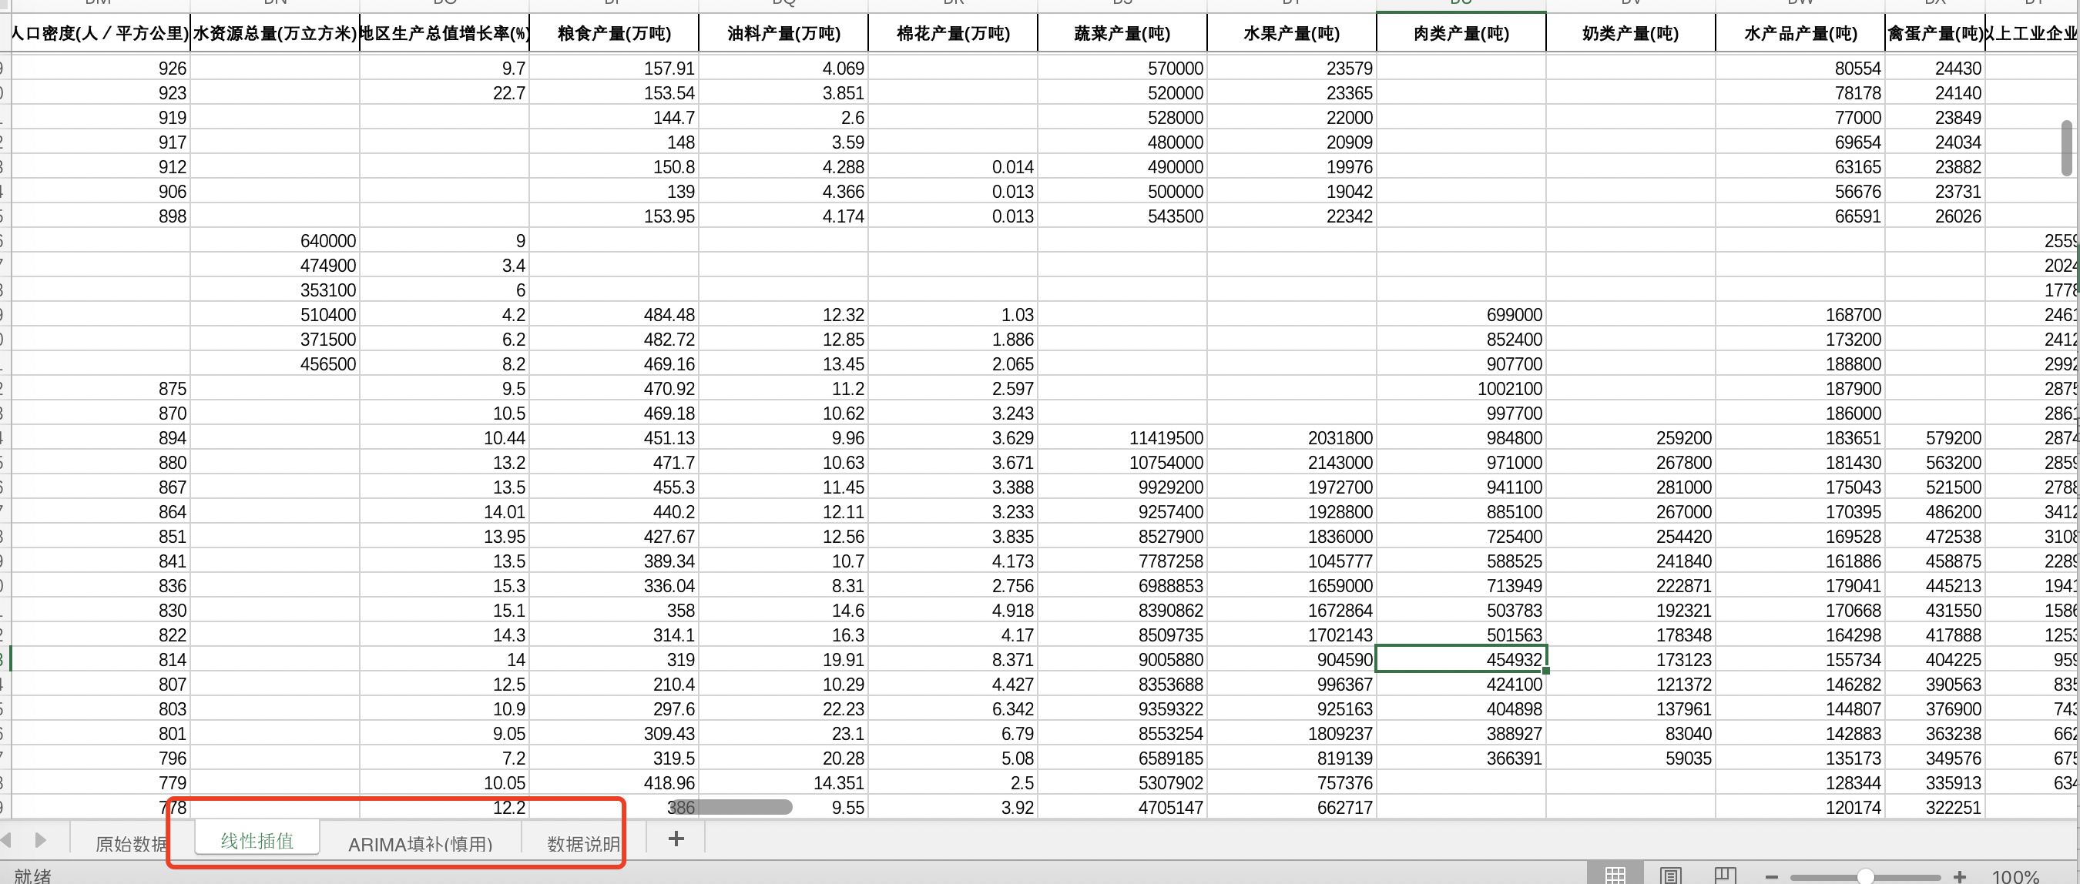Screen dimensions: 2080x884
Task: Open the 数据说明 sheet tab
Action: pyautogui.click(x=583, y=844)
